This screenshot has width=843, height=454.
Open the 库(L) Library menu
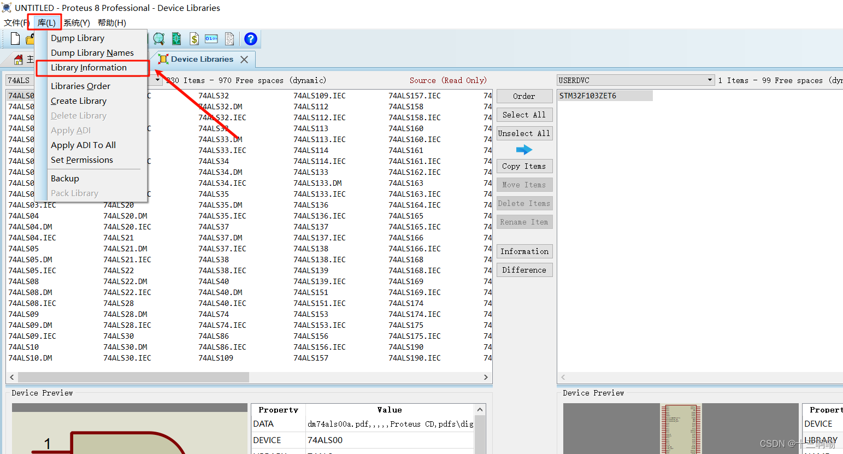pyautogui.click(x=46, y=22)
